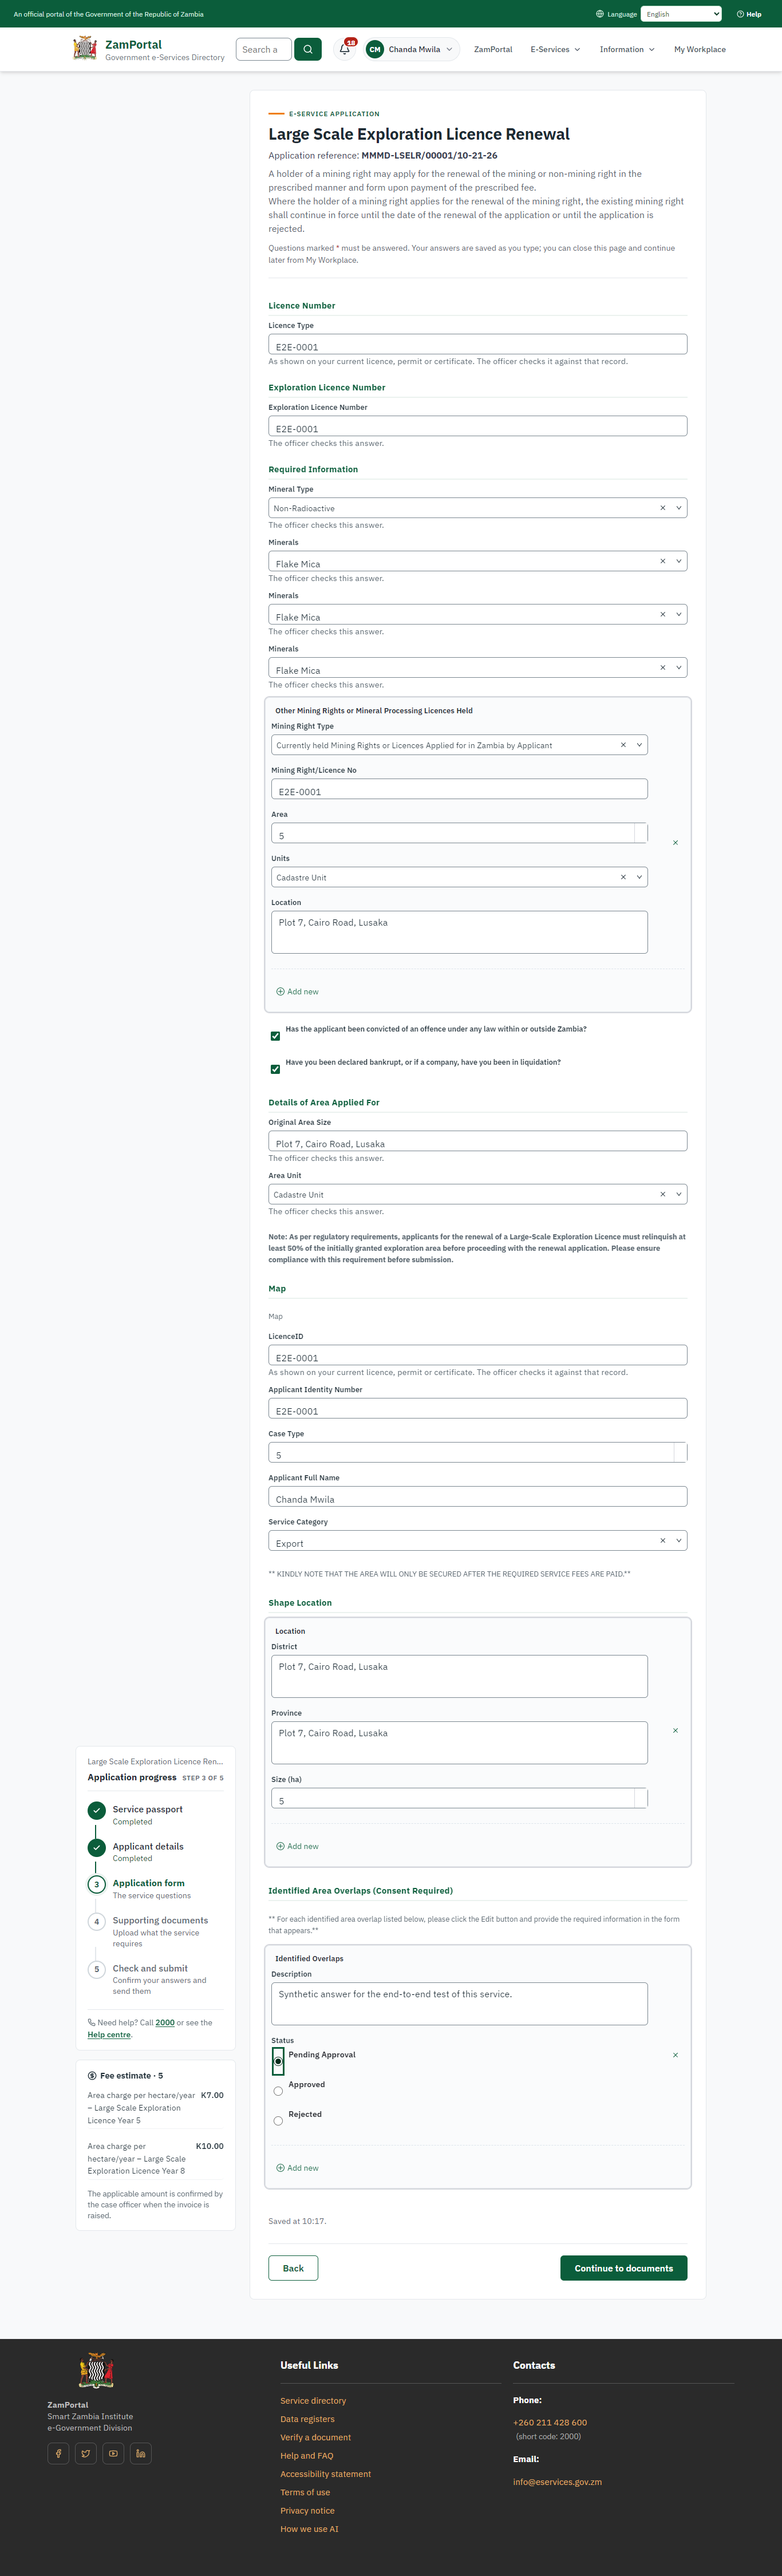Click the ZamPortal coat of arms logo
The image size is (782, 2576).
point(85,48)
